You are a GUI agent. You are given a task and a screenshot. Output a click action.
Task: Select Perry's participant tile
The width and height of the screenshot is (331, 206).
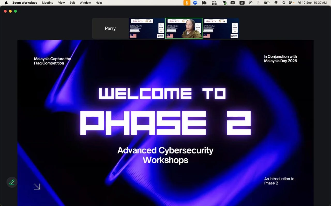[110, 28]
